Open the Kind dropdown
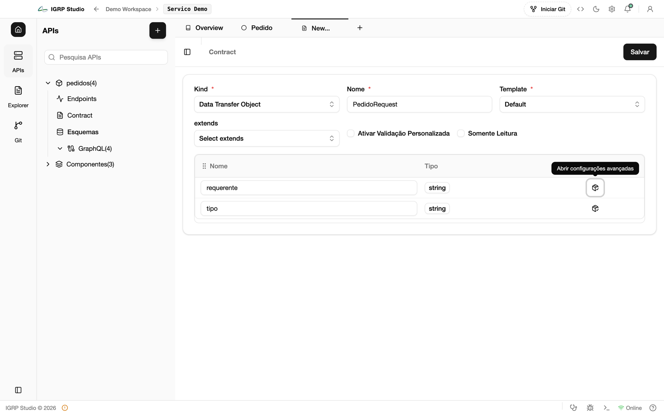664x415 pixels. pos(267,104)
